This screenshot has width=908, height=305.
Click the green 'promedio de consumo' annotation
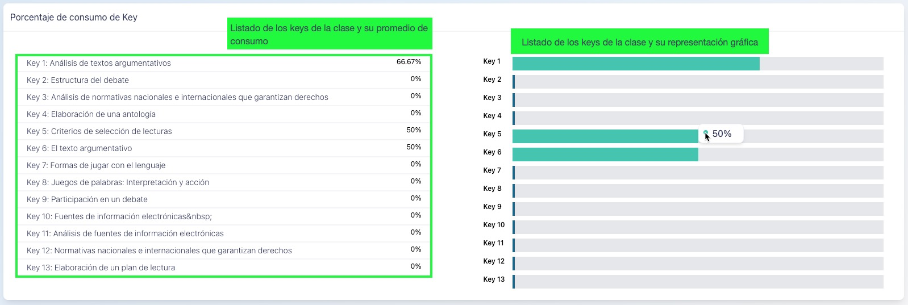[329, 34]
